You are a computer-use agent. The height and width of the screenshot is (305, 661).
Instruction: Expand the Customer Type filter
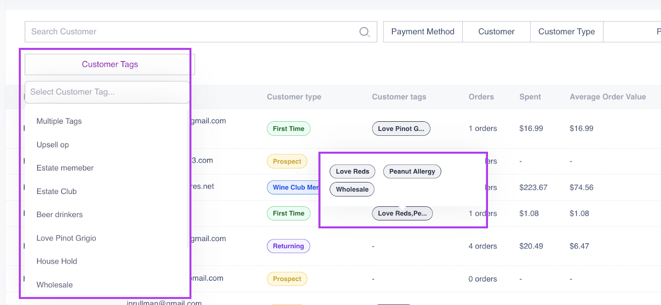(x=566, y=32)
